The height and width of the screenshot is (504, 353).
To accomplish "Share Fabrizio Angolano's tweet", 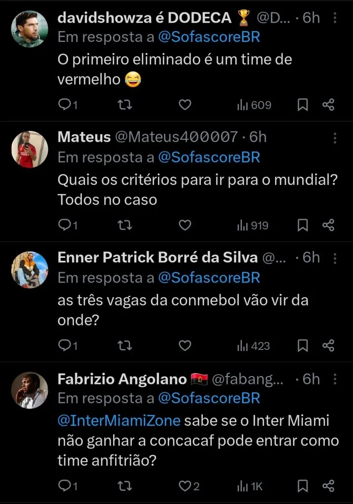I will [328, 486].
